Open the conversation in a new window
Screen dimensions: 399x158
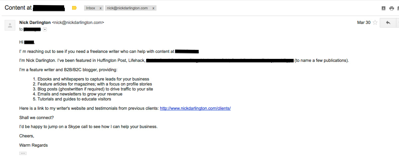(398, 8)
